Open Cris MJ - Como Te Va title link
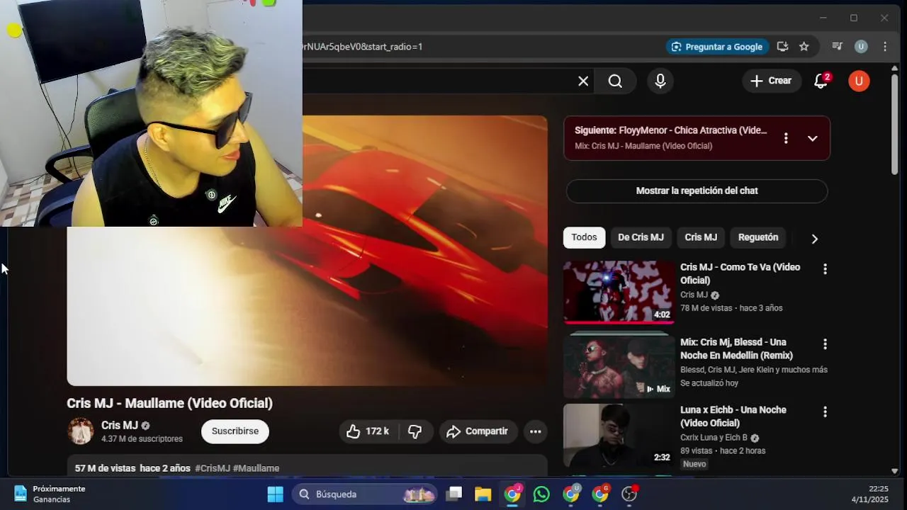The image size is (907, 510). [740, 273]
